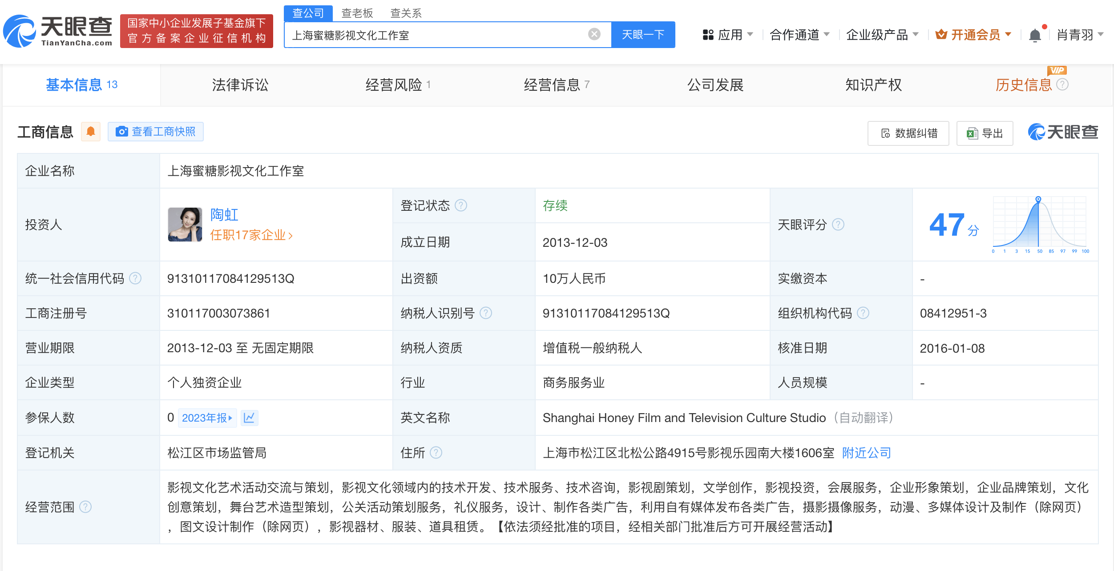Click the orange alert bell beside 工商信息

click(91, 132)
